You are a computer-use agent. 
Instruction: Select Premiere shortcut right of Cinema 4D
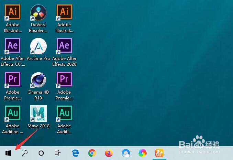pos(64,86)
